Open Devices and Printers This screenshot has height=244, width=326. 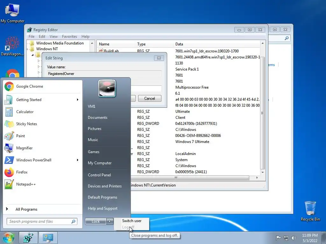pyautogui.click(x=105, y=186)
